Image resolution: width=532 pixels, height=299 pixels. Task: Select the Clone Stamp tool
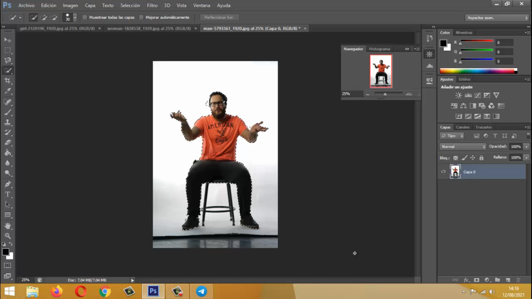click(7, 122)
